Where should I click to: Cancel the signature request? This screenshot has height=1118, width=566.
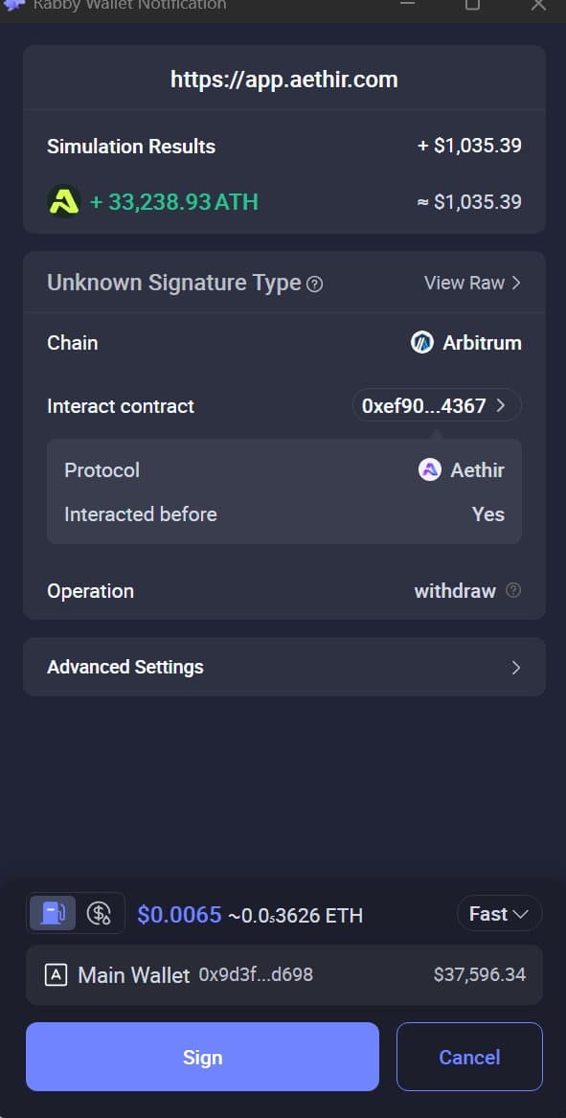(469, 1057)
